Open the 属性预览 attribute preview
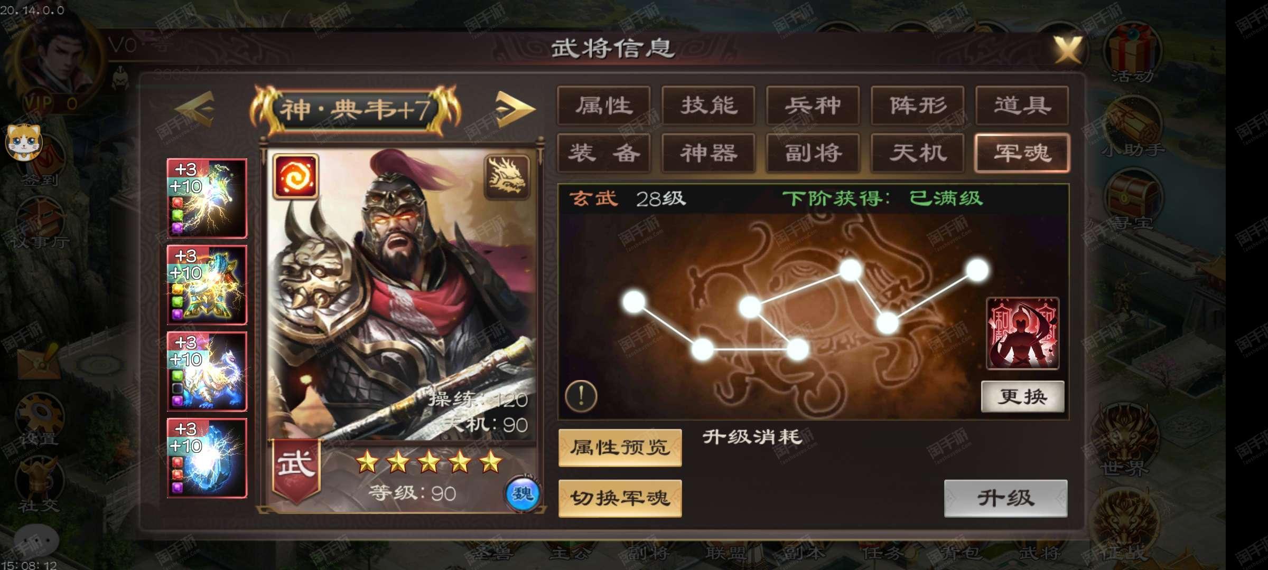 (x=620, y=448)
